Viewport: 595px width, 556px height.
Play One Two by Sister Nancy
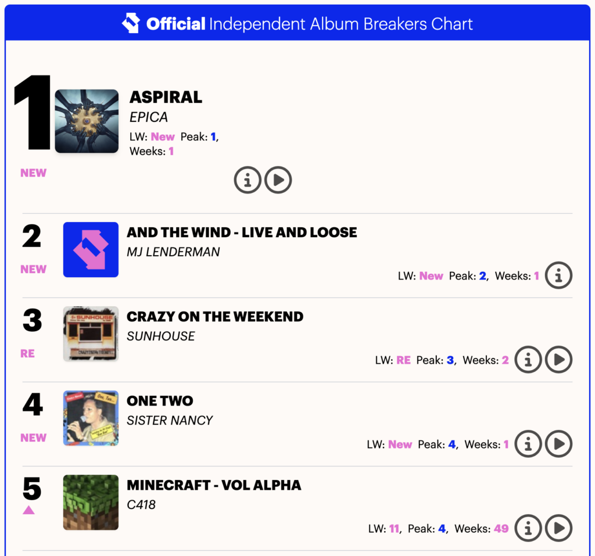[x=558, y=444]
